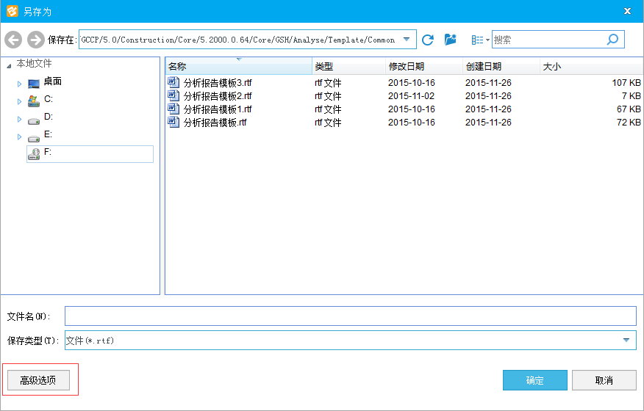Expand the C: drive node
The height and width of the screenshot is (411, 644).
pyautogui.click(x=20, y=101)
